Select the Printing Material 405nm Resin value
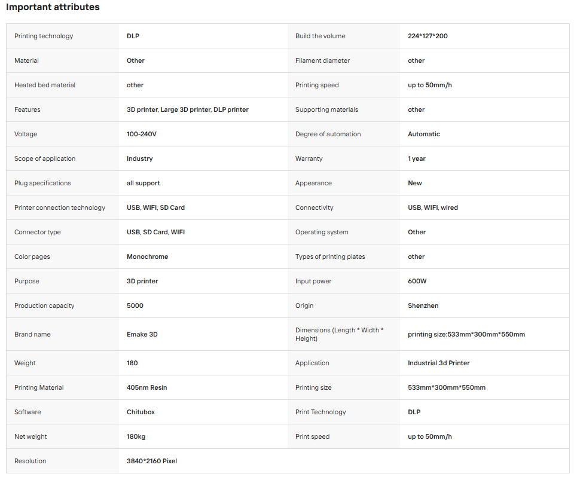 pos(147,387)
